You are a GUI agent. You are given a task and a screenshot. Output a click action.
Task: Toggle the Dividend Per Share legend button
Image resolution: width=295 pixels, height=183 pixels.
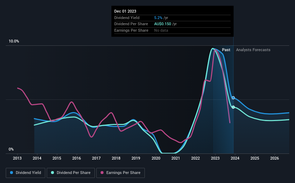tap(71, 173)
